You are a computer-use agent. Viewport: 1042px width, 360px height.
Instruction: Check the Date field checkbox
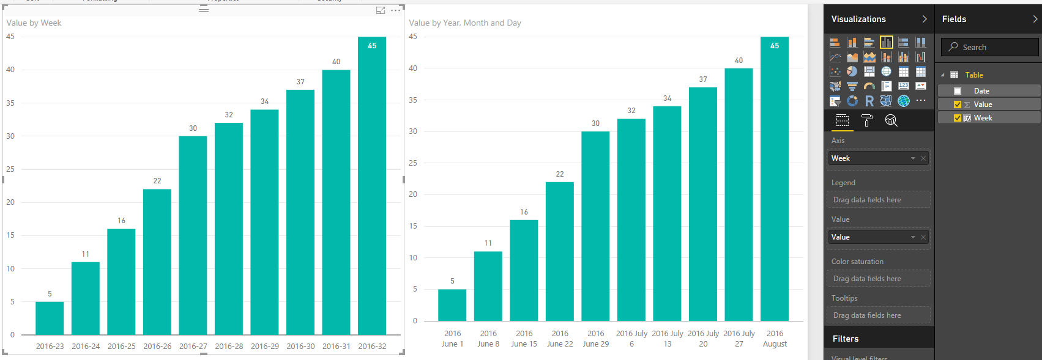(958, 91)
